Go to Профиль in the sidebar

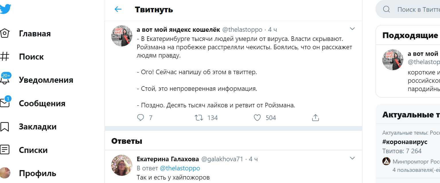click(38, 174)
